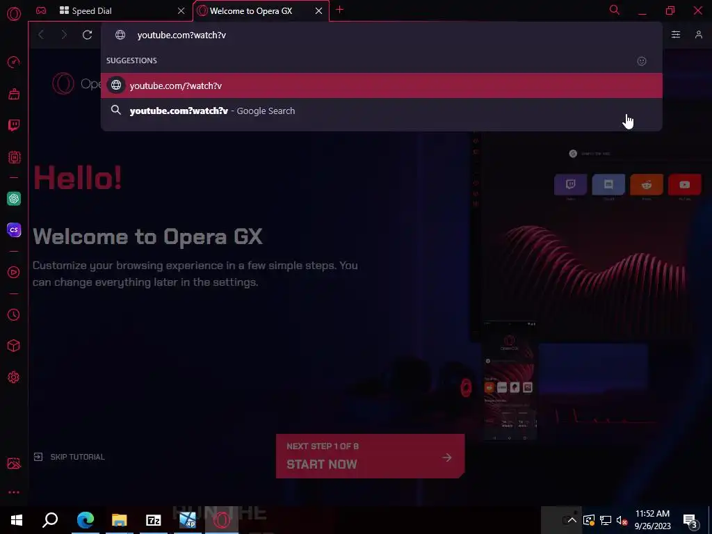Open Player sidebar icon
The width and height of the screenshot is (712, 534).
14,272
